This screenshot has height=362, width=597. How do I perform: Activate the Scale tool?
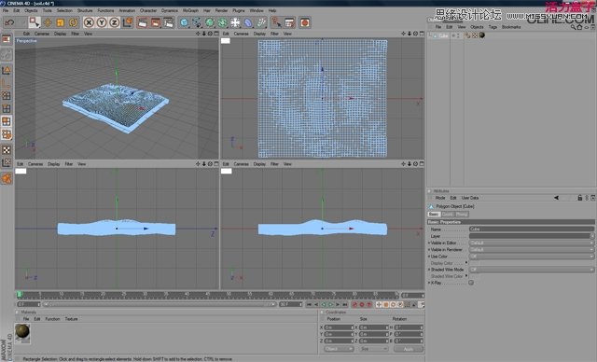point(60,22)
